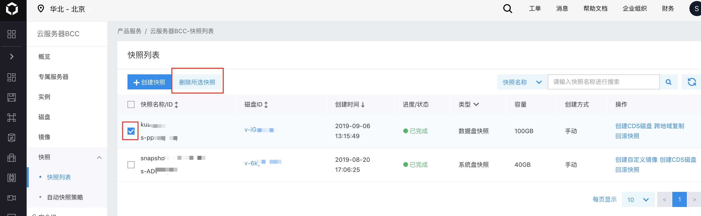Screen dimensions: 701x216
Task: Open the page size dropdown 10
Action: point(638,199)
